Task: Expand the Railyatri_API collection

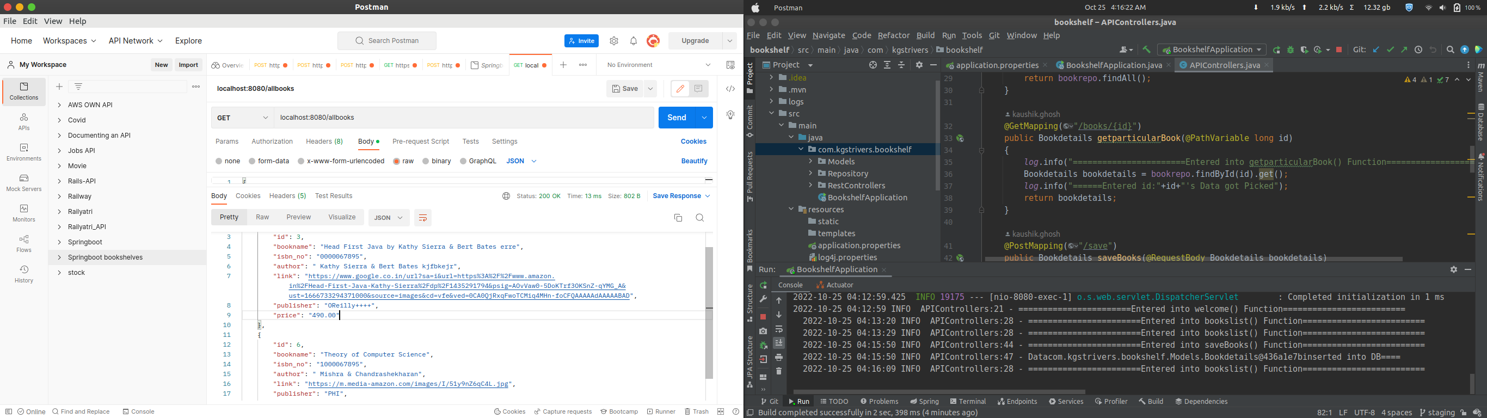Action: pyautogui.click(x=59, y=227)
